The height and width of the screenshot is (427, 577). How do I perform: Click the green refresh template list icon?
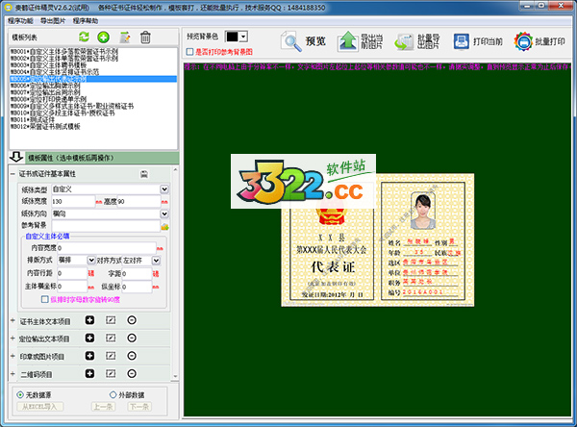pos(84,38)
